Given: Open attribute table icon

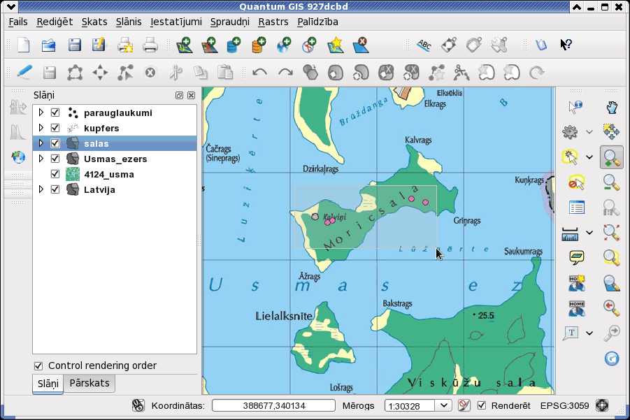Looking at the screenshot, I should click(x=577, y=208).
